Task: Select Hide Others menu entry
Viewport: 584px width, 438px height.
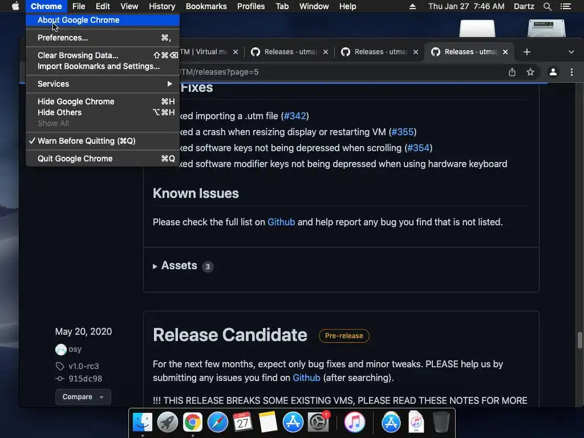Action: (103, 112)
